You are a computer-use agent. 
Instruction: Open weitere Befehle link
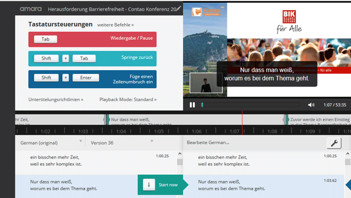[115, 25]
